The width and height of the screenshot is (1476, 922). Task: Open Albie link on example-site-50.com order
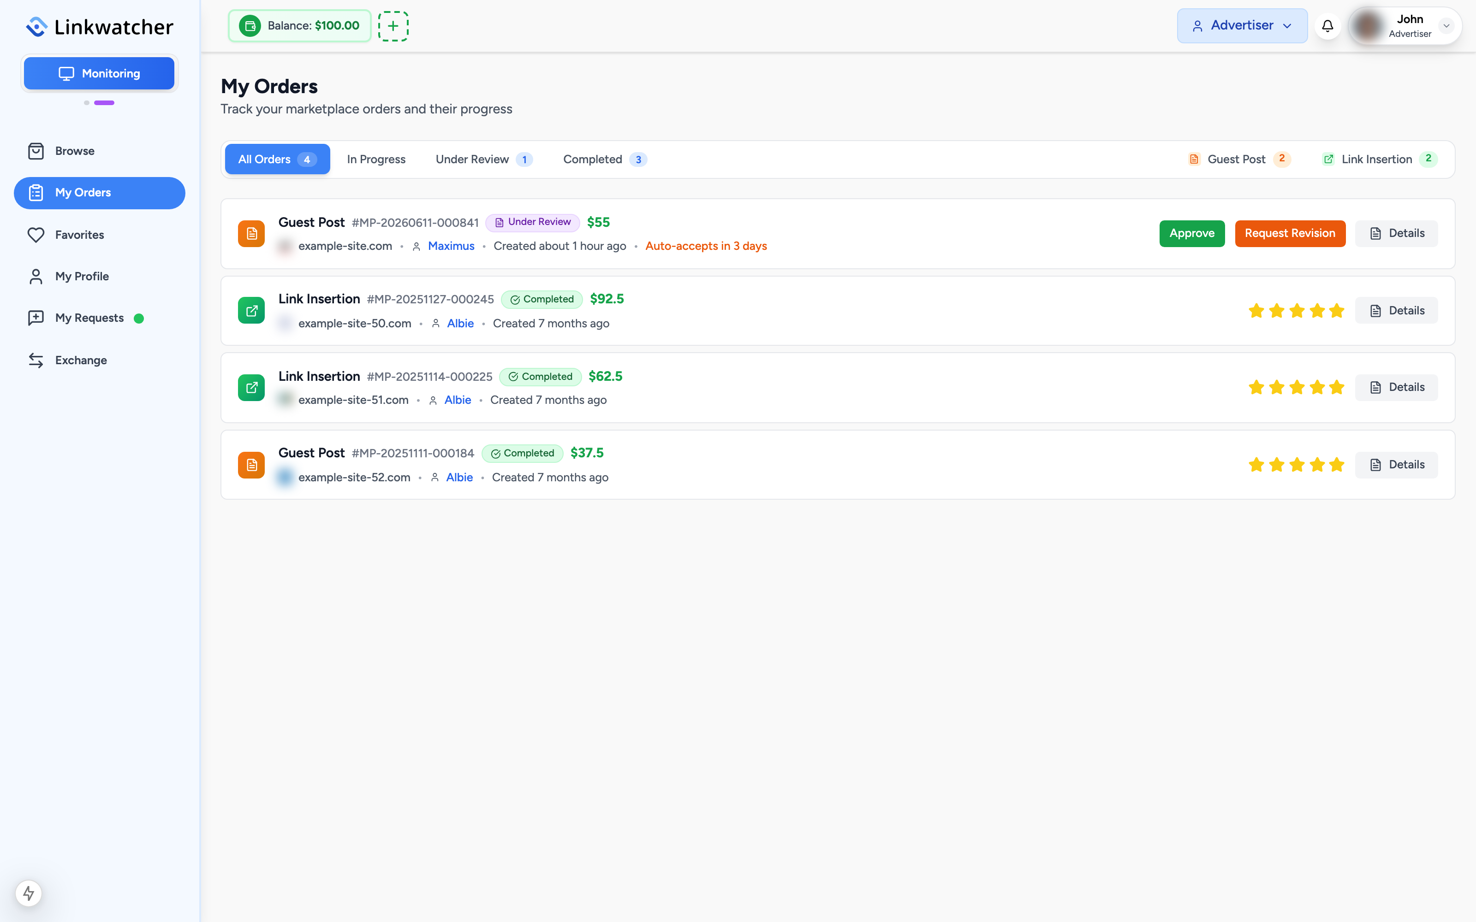tap(460, 323)
